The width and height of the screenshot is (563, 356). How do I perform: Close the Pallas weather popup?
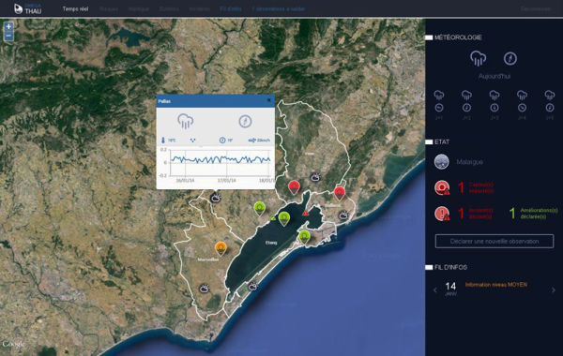tap(269, 101)
